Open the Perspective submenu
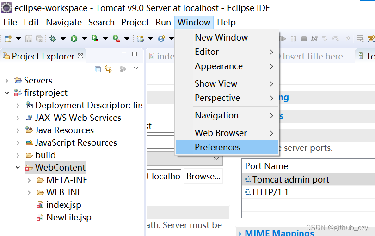Viewport: 375px width, 236px height. (x=227, y=98)
